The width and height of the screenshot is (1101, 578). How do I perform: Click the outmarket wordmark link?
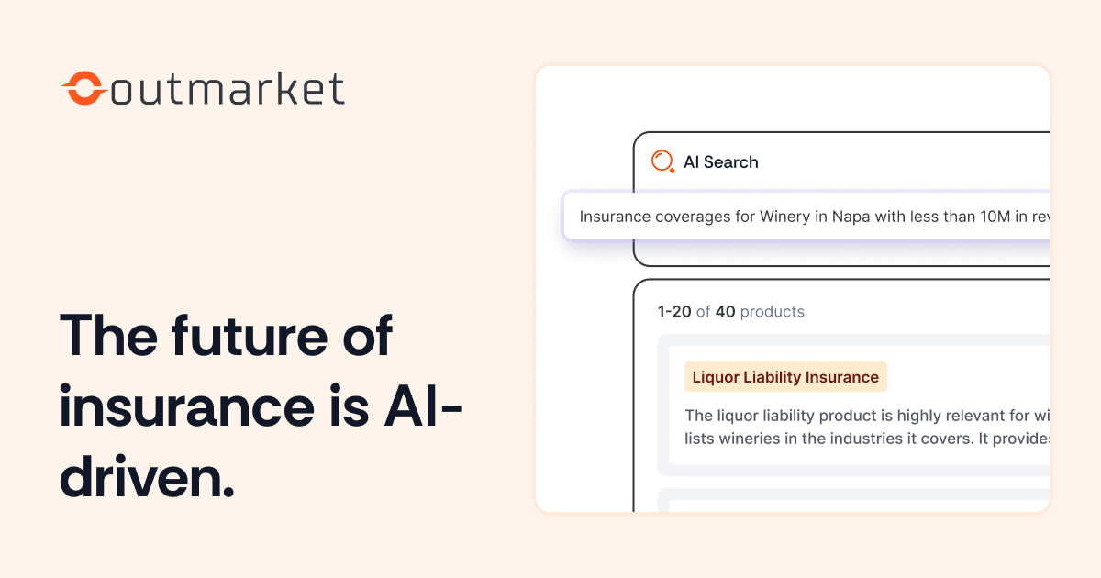(228, 88)
